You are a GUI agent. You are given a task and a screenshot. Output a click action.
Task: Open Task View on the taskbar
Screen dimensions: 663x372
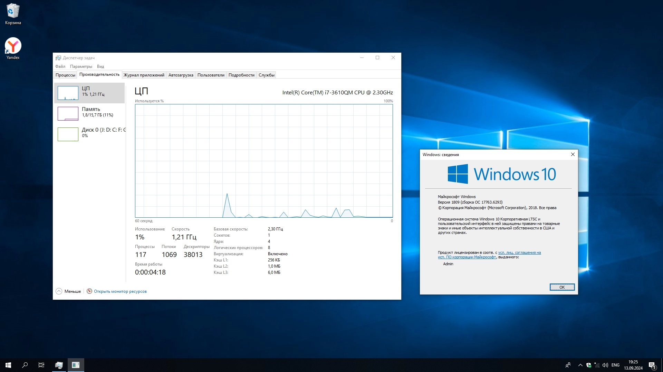[x=41, y=365]
